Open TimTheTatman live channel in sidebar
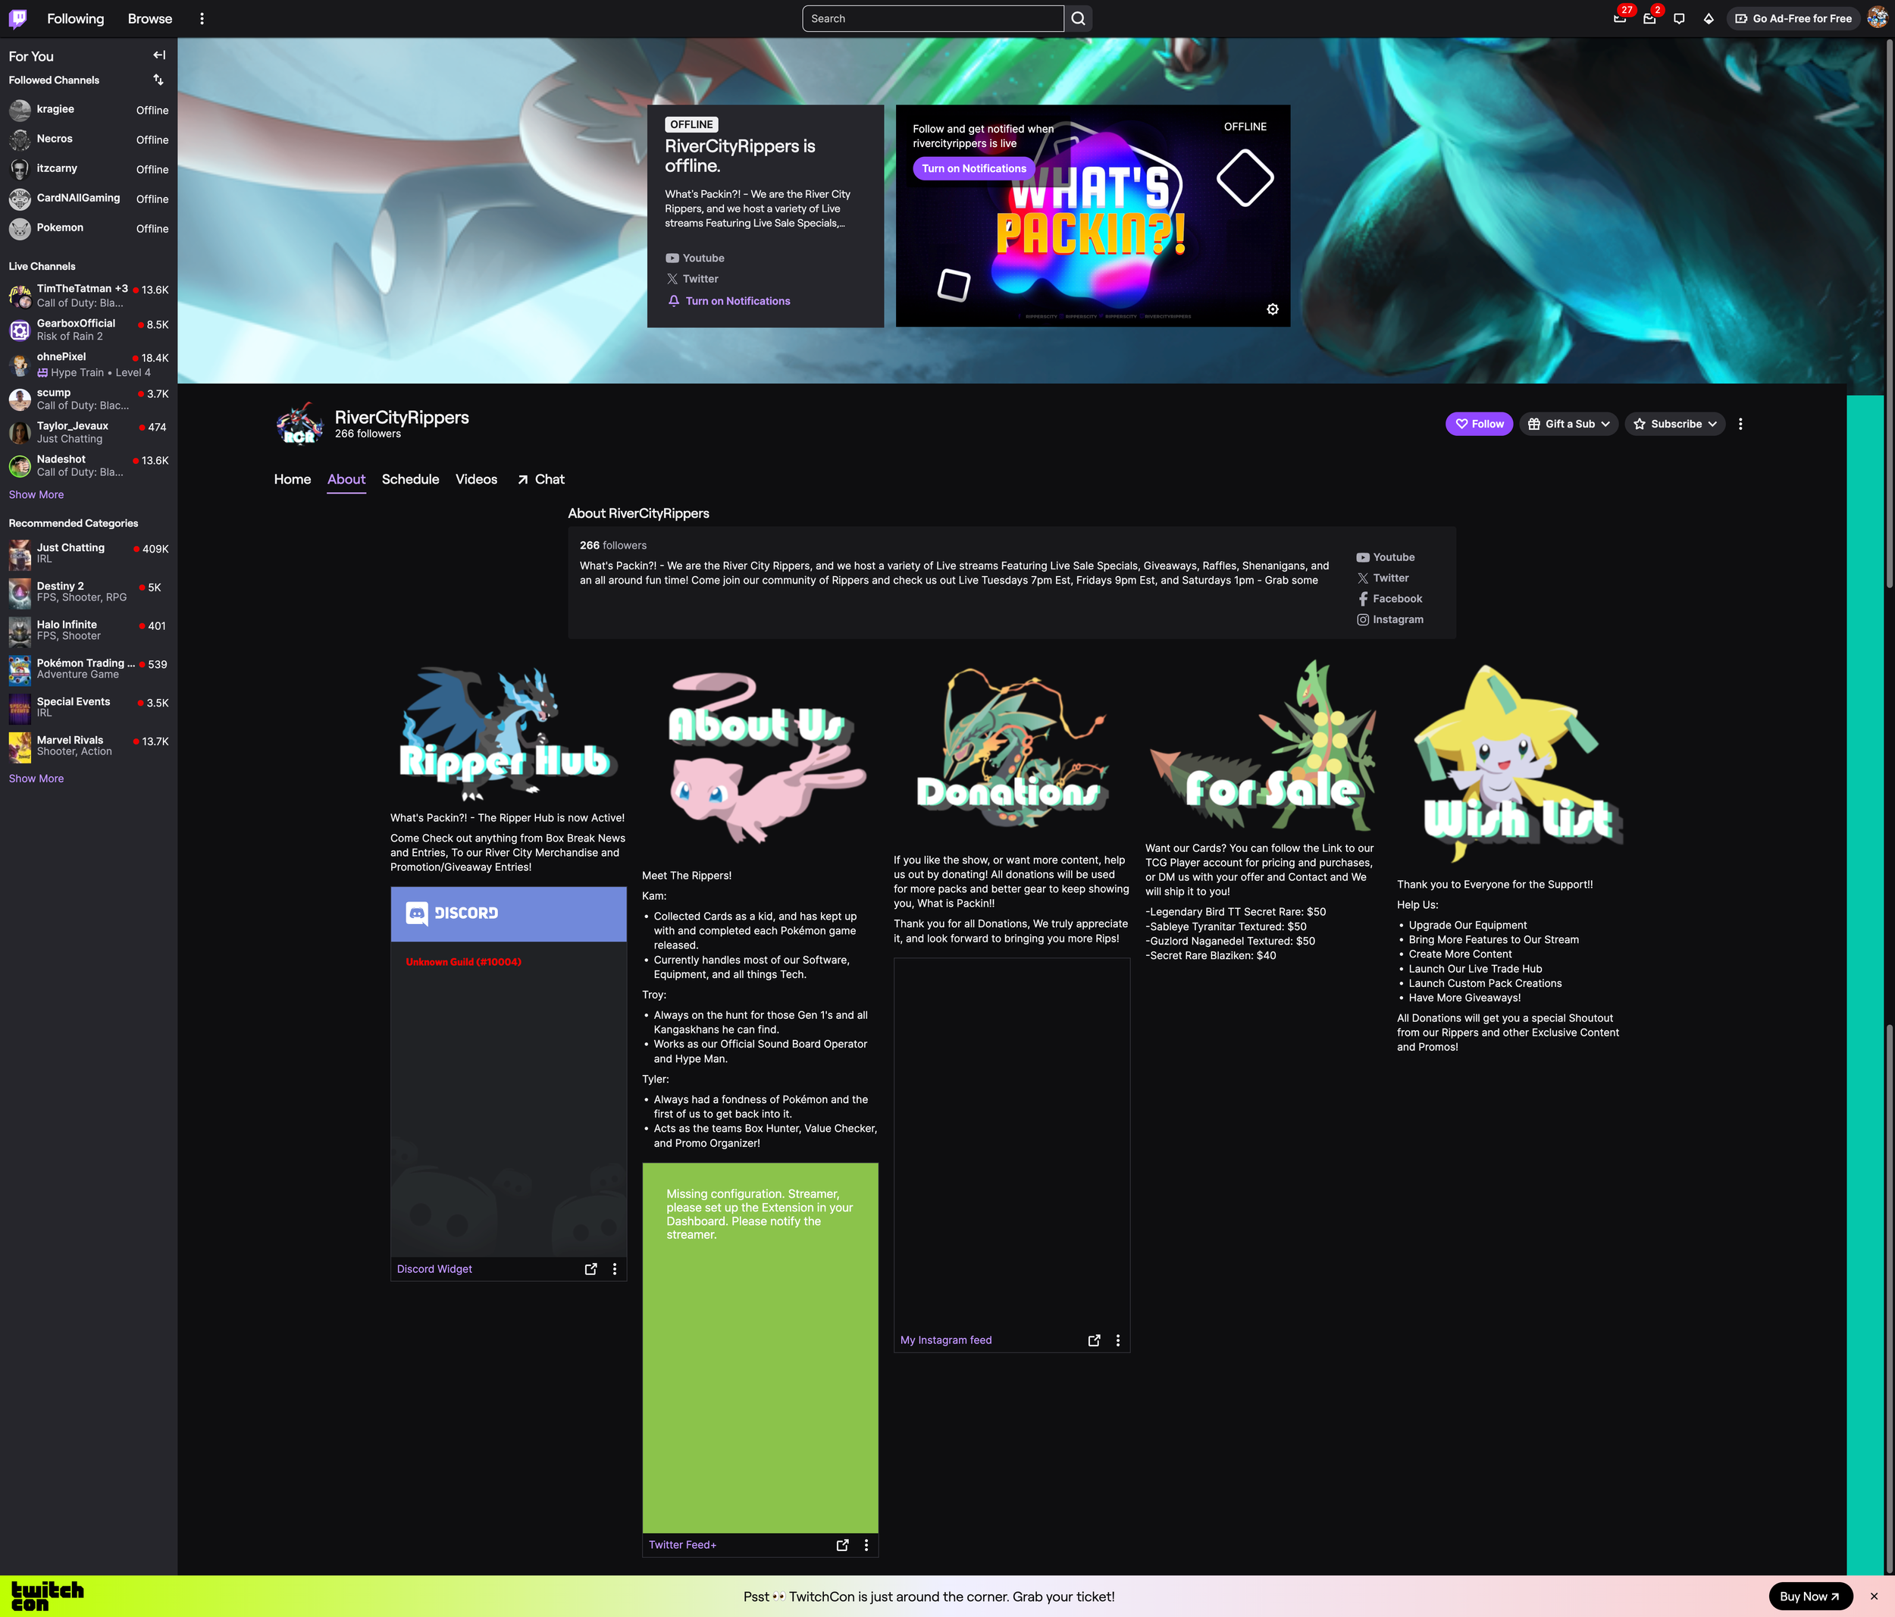This screenshot has width=1895, height=1617. pos(89,296)
